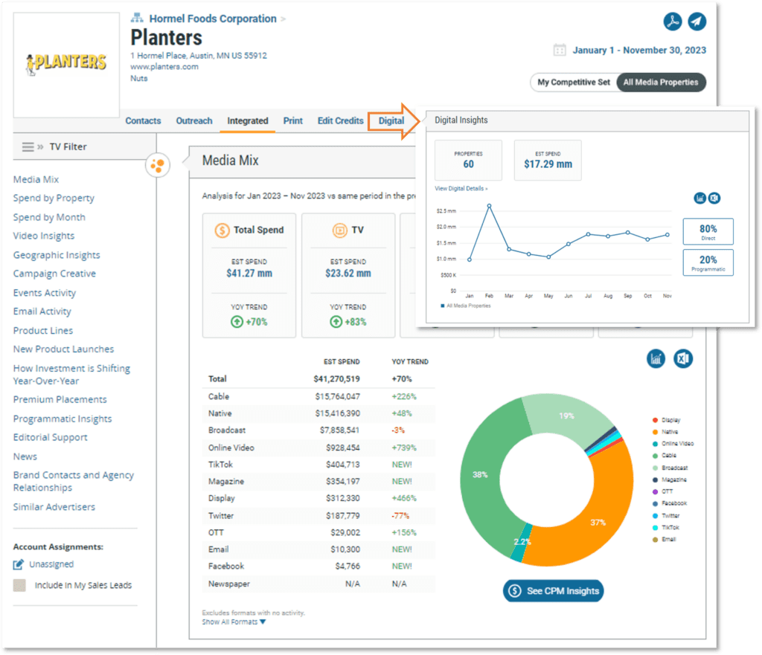
Task: Expand the TV Filter panel arrows
Action: (40, 146)
